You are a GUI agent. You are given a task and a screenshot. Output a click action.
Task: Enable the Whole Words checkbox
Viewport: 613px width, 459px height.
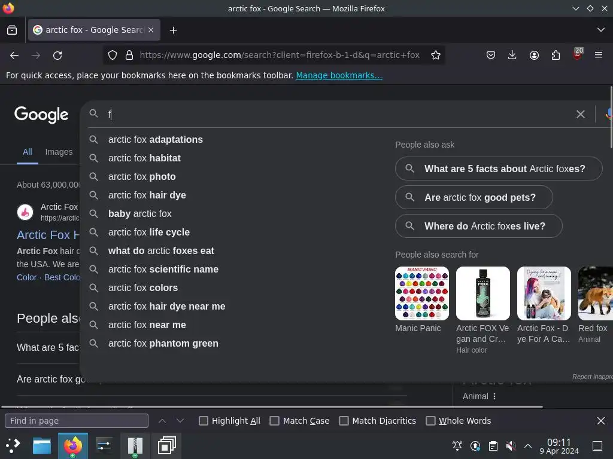click(x=430, y=421)
